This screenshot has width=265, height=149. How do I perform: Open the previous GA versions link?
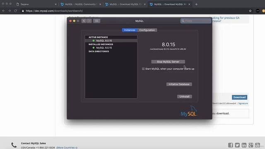point(226,19)
